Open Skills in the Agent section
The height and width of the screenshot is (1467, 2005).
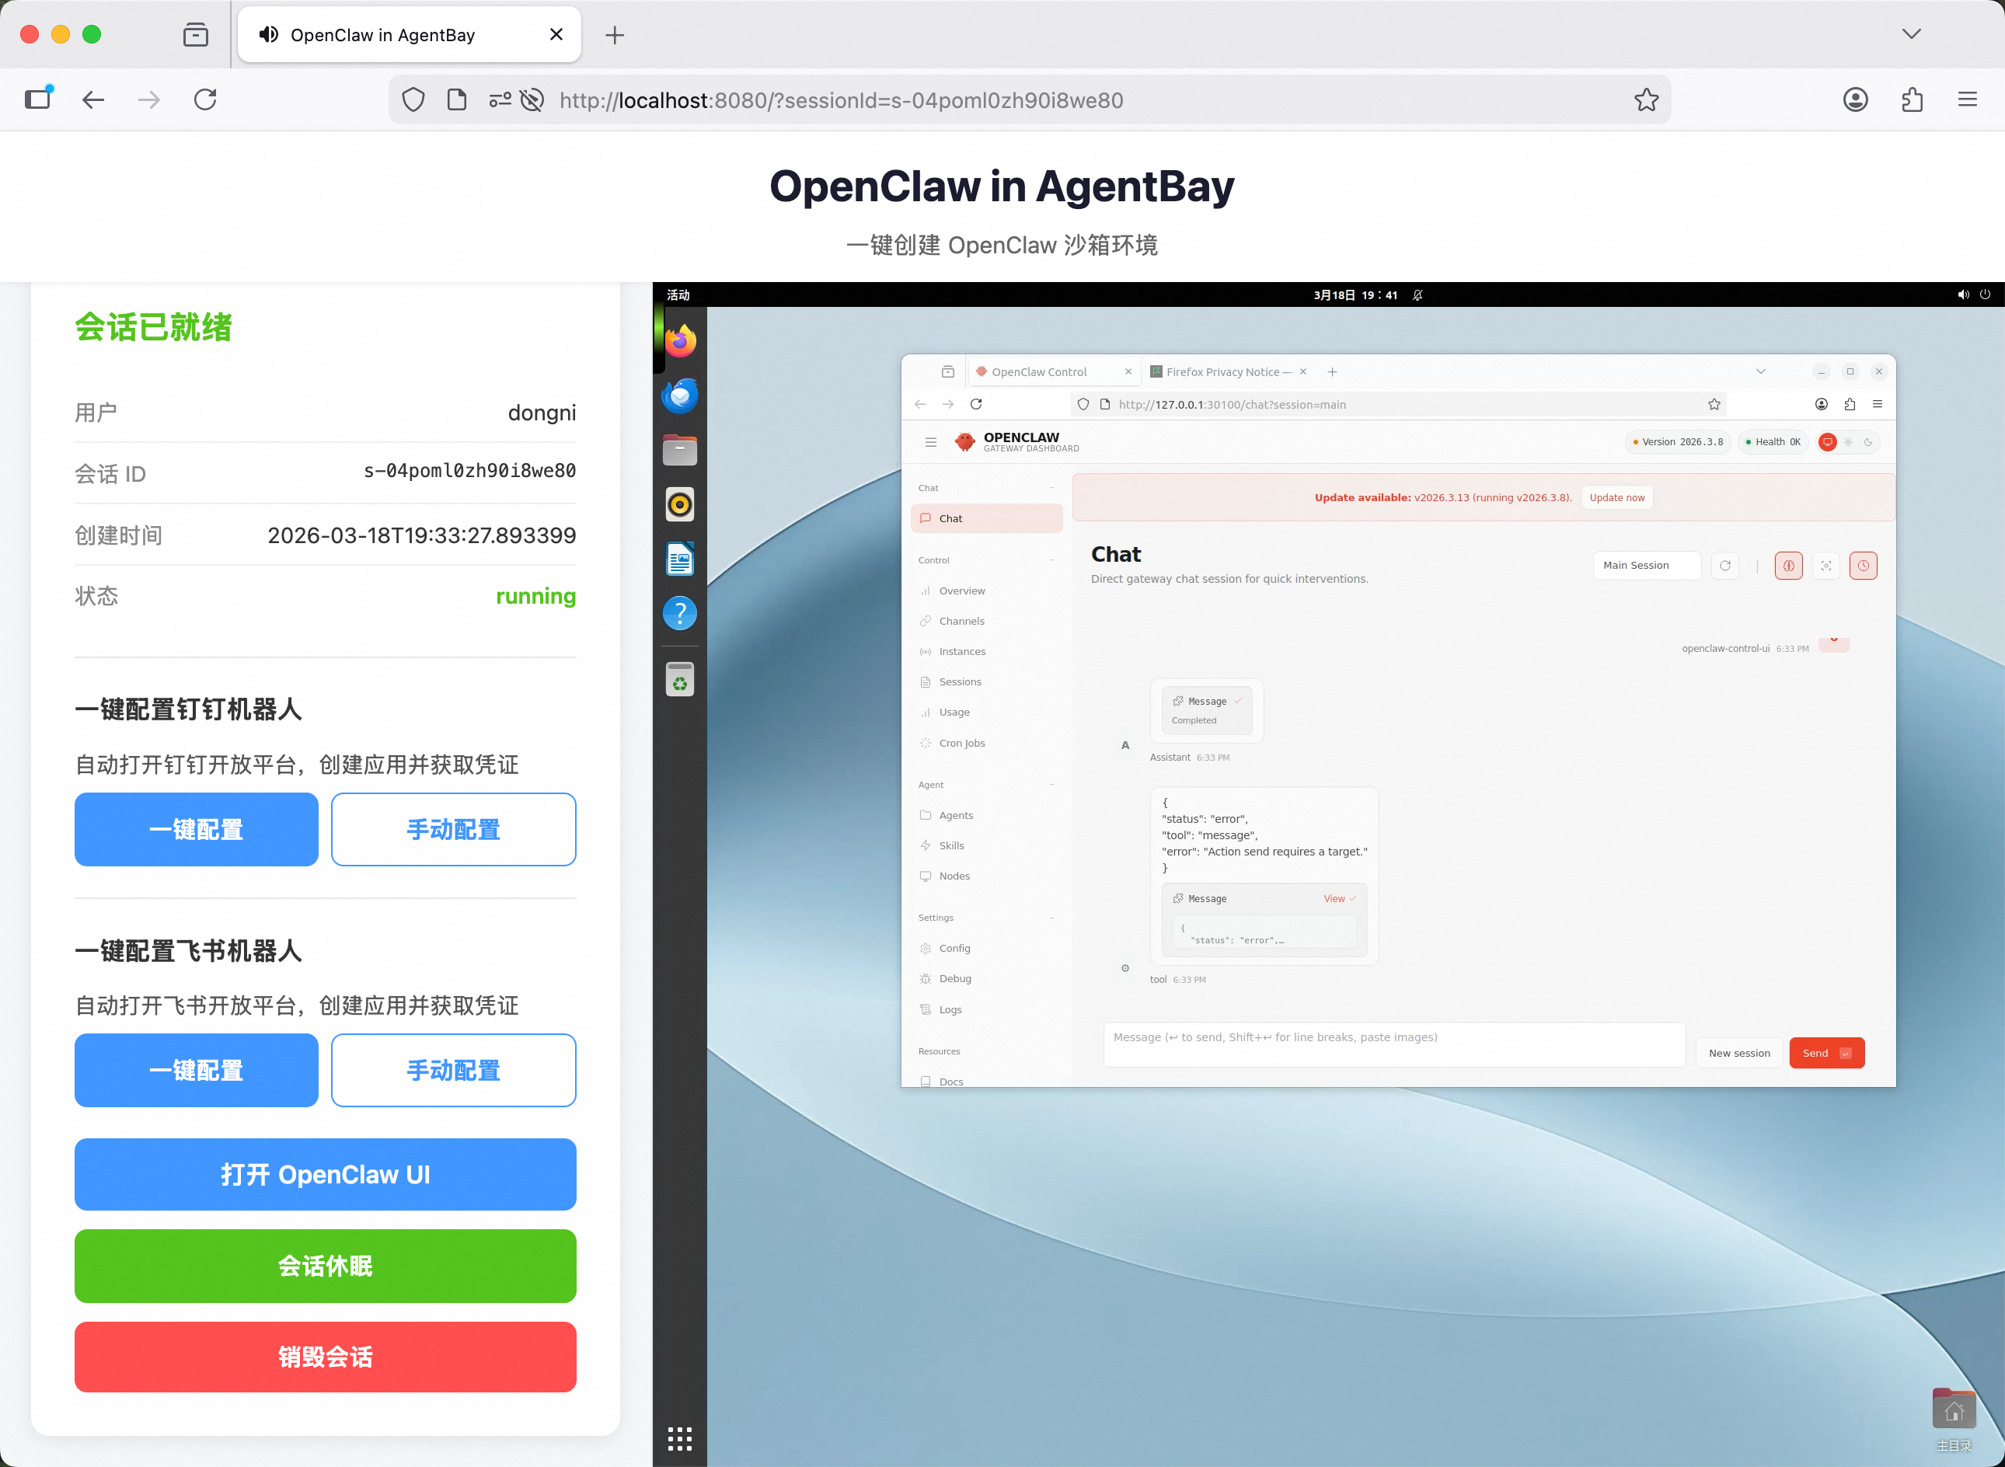click(951, 845)
